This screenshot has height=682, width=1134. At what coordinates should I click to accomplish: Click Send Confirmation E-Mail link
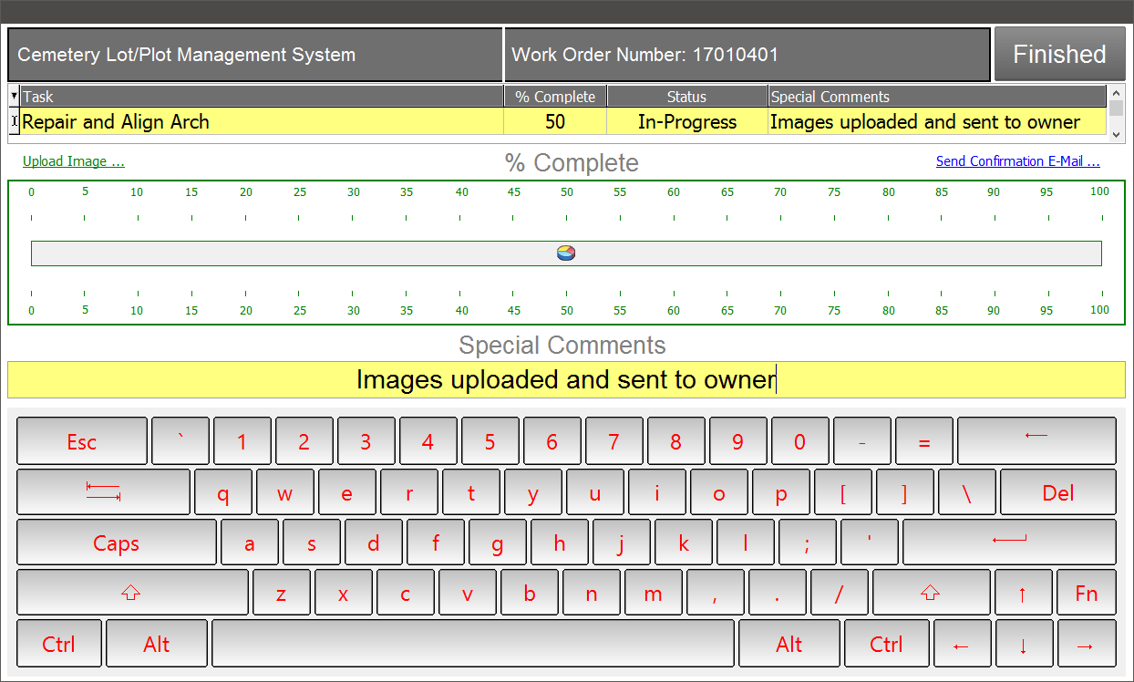pyautogui.click(x=1017, y=161)
